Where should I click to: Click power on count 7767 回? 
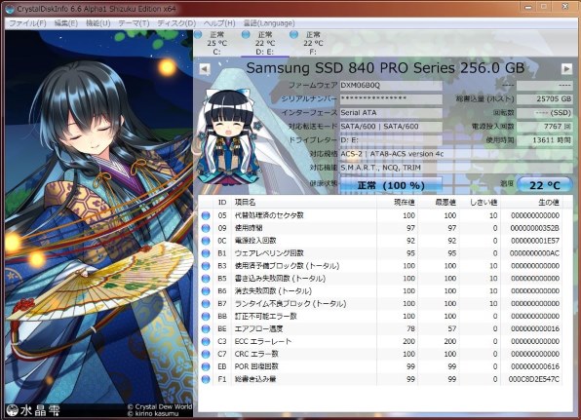coord(544,127)
